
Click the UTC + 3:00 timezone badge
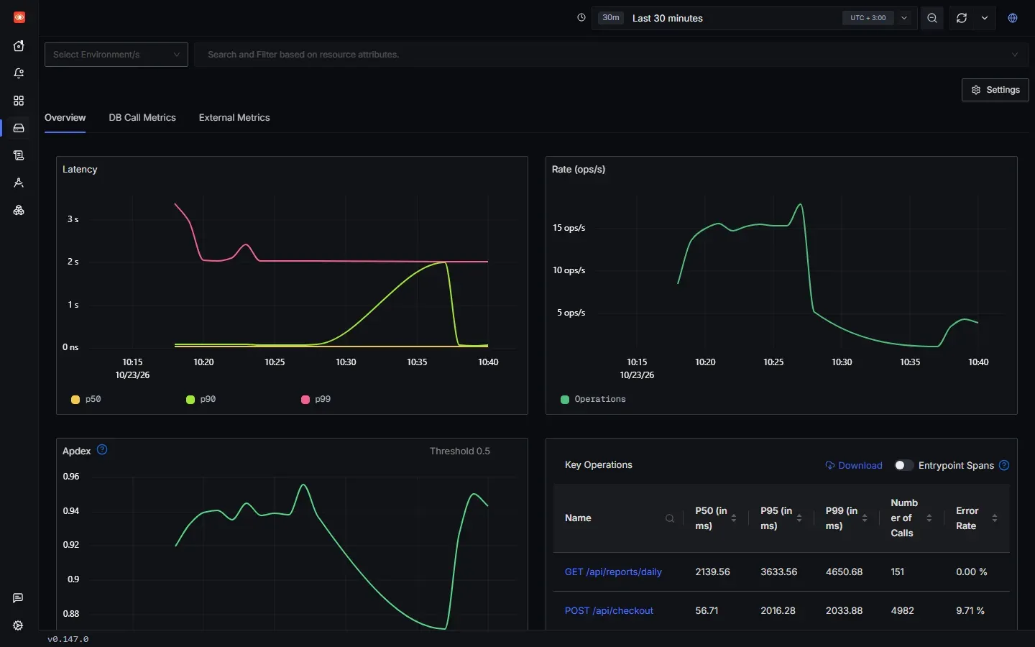coord(868,18)
